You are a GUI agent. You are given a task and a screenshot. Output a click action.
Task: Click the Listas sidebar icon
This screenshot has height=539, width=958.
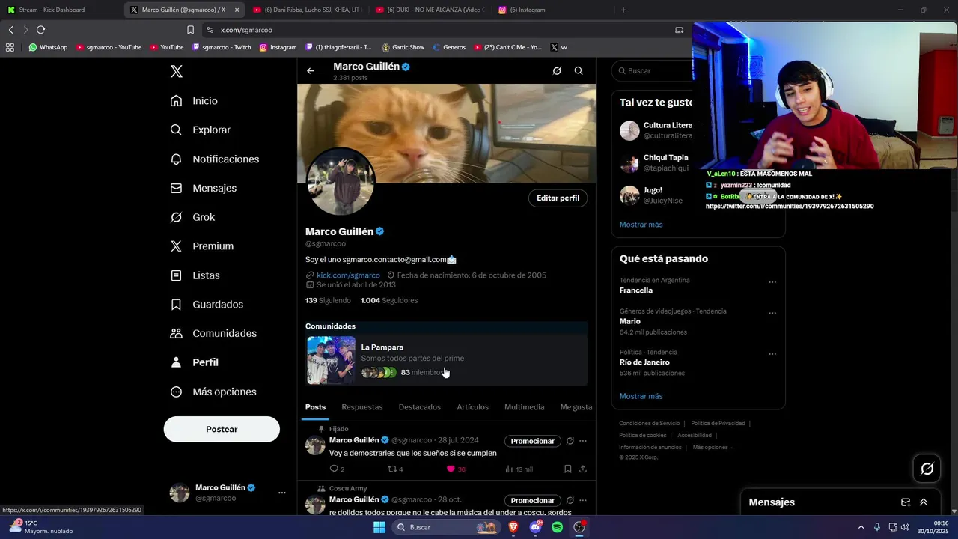(176, 275)
